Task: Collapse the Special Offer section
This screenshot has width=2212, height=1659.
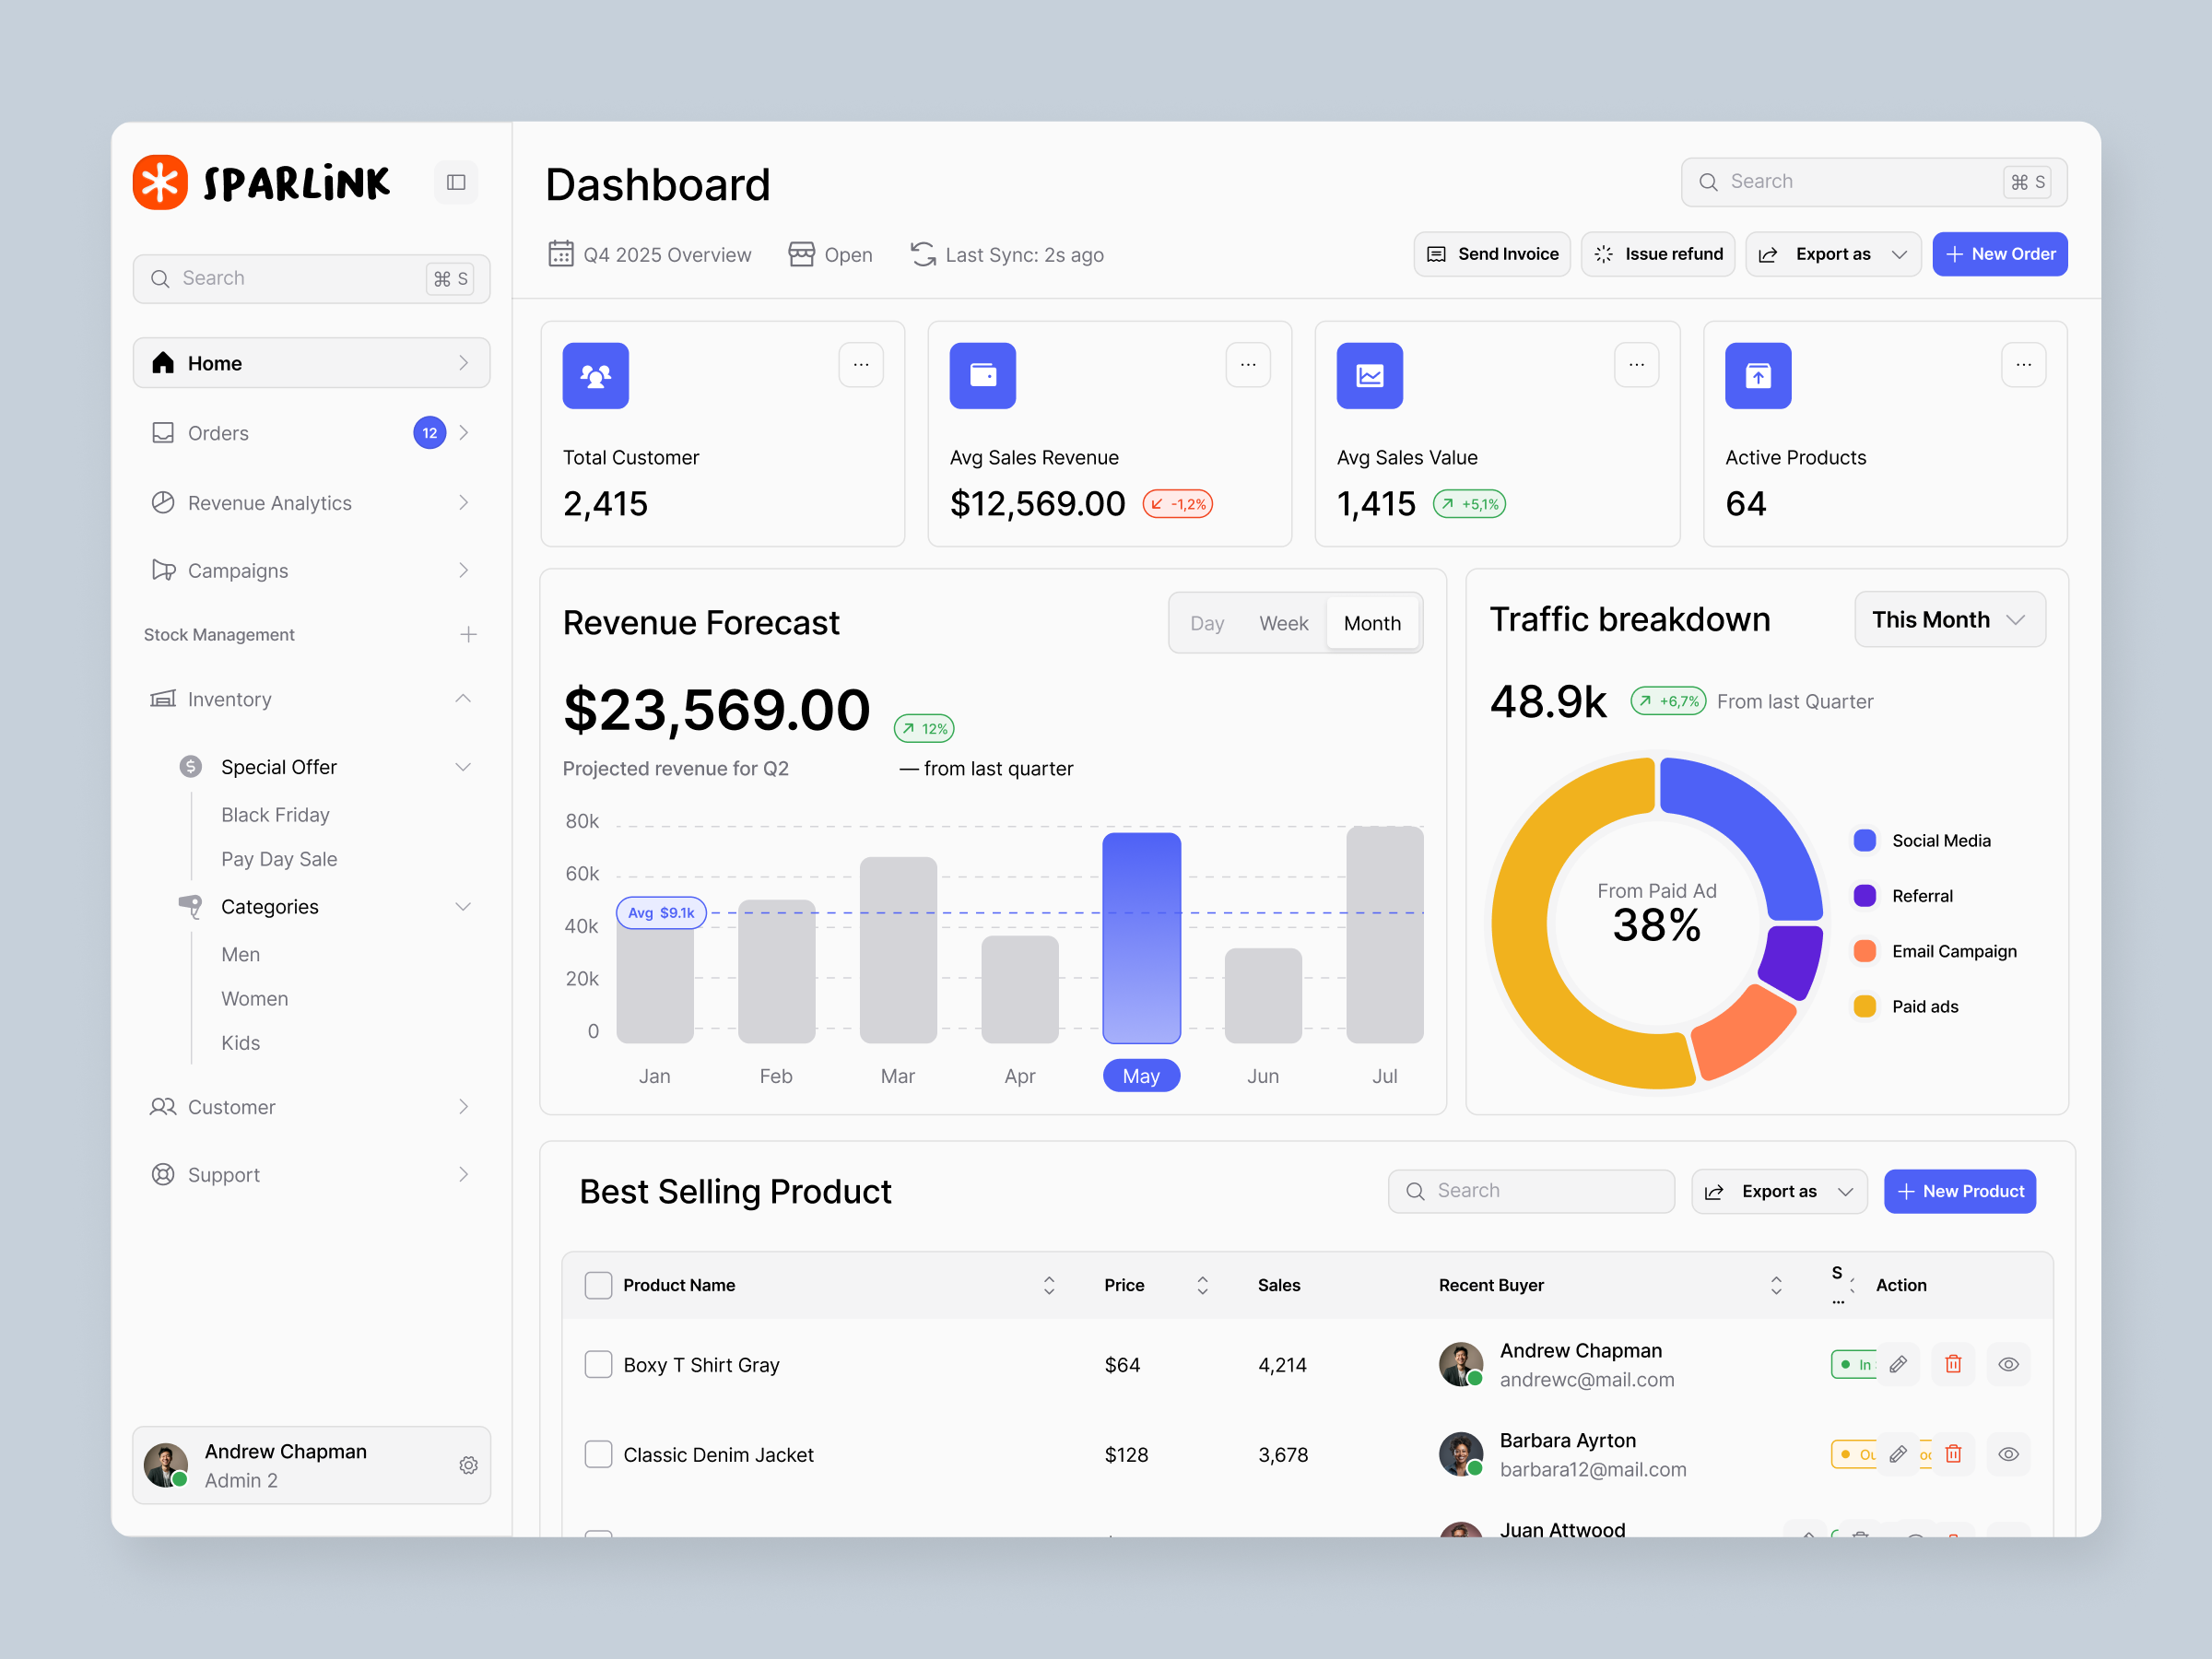Action: [x=463, y=766]
